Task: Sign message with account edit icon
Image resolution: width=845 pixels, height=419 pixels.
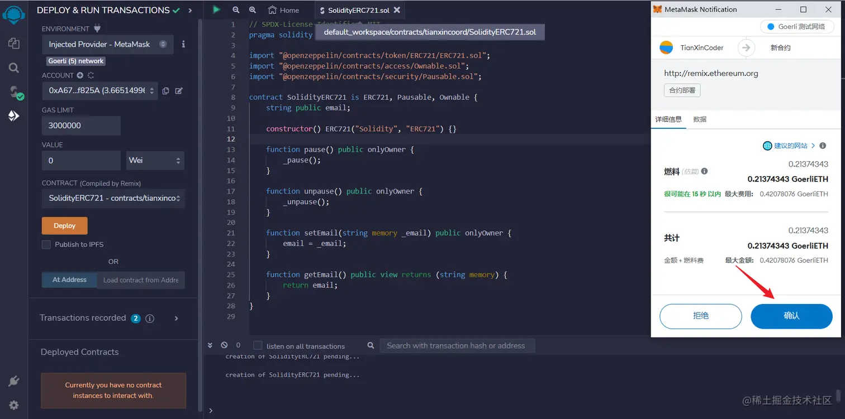Action: point(179,91)
